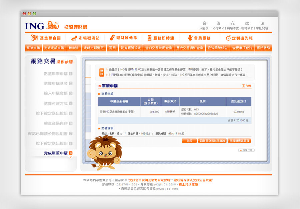Open the announcement starting with 提醒您！ING每日PM18:00
The image size is (300, 209).
[x=176, y=70]
